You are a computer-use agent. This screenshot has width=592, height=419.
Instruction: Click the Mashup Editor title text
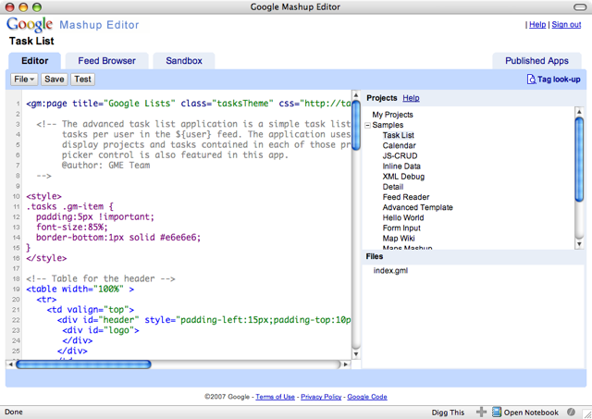(99, 25)
